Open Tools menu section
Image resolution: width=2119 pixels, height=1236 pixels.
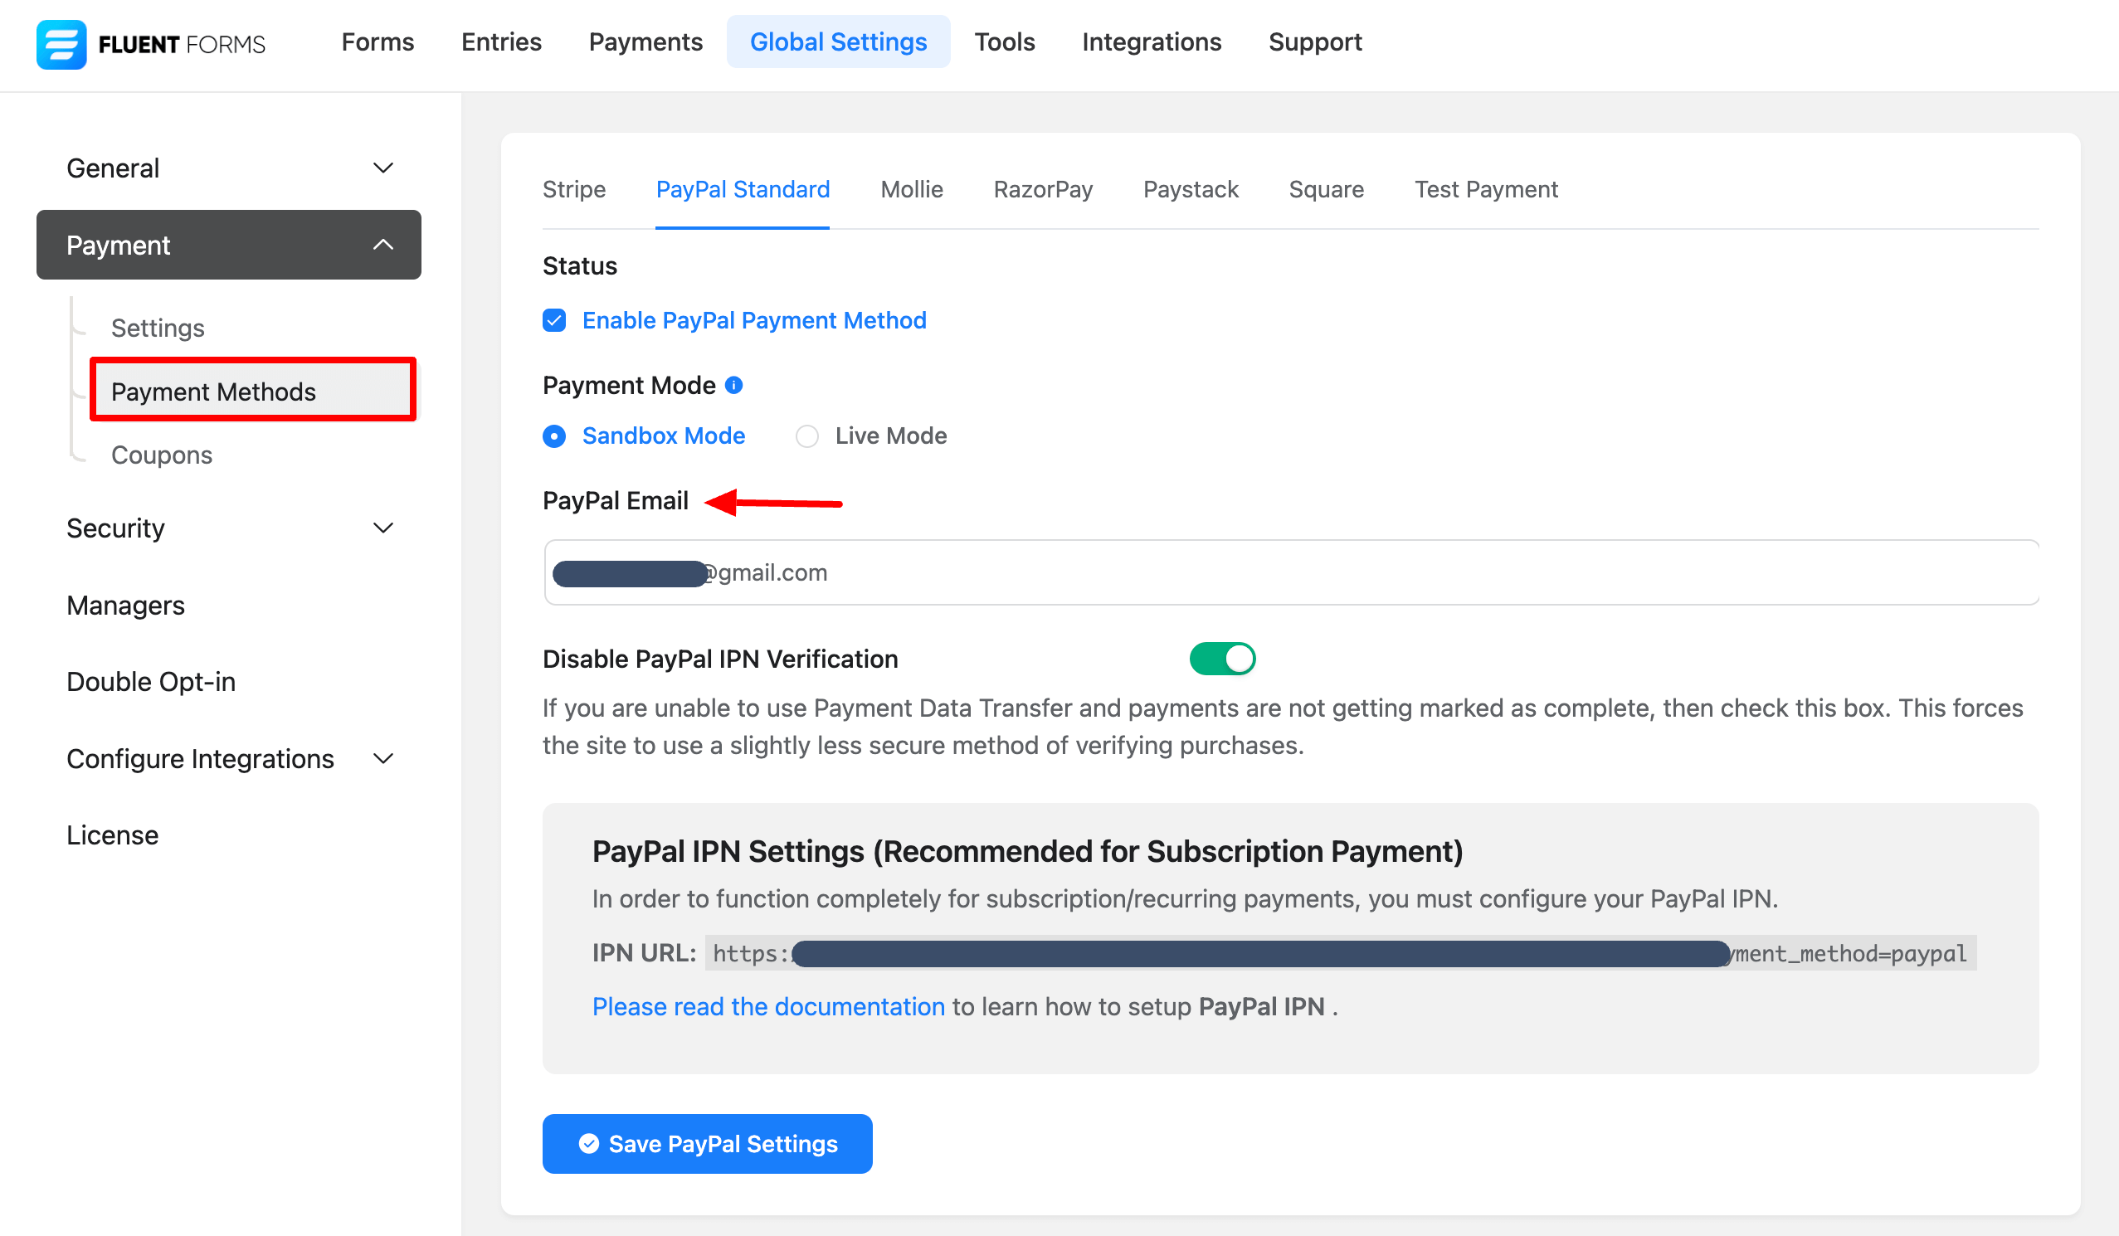[x=1004, y=41]
